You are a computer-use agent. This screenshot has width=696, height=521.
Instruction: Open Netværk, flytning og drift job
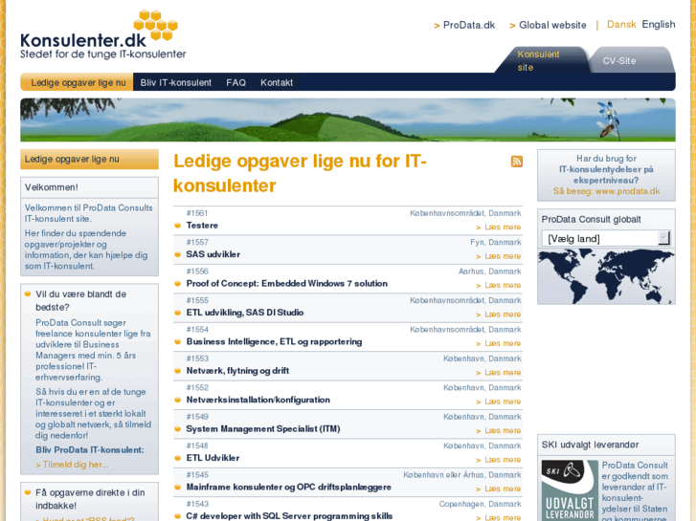pos(237,371)
